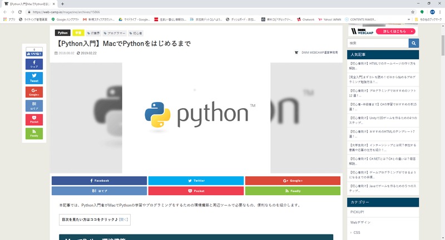Click the 初心者 tag

click(x=136, y=33)
